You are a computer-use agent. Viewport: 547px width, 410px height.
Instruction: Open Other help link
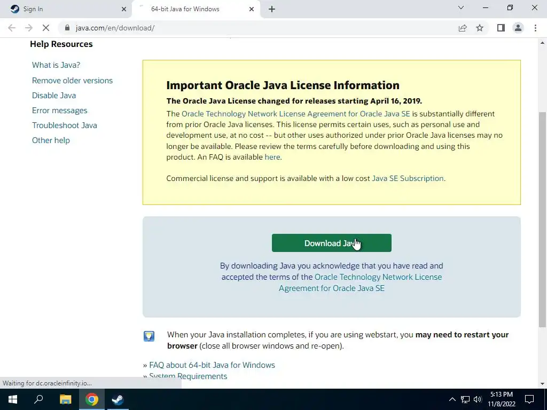[x=51, y=140]
